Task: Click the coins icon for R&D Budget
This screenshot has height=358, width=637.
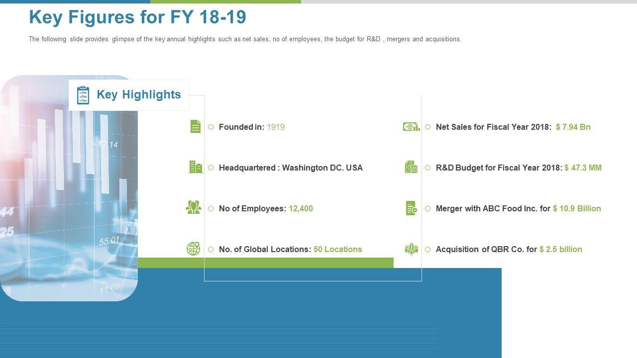Action: point(411,167)
